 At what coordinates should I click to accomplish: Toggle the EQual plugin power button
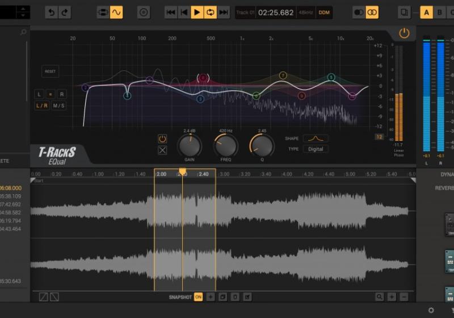(404, 34)
